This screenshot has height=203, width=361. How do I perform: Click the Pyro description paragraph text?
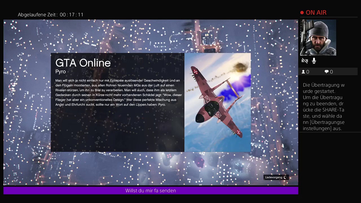(x=118, y=92)
